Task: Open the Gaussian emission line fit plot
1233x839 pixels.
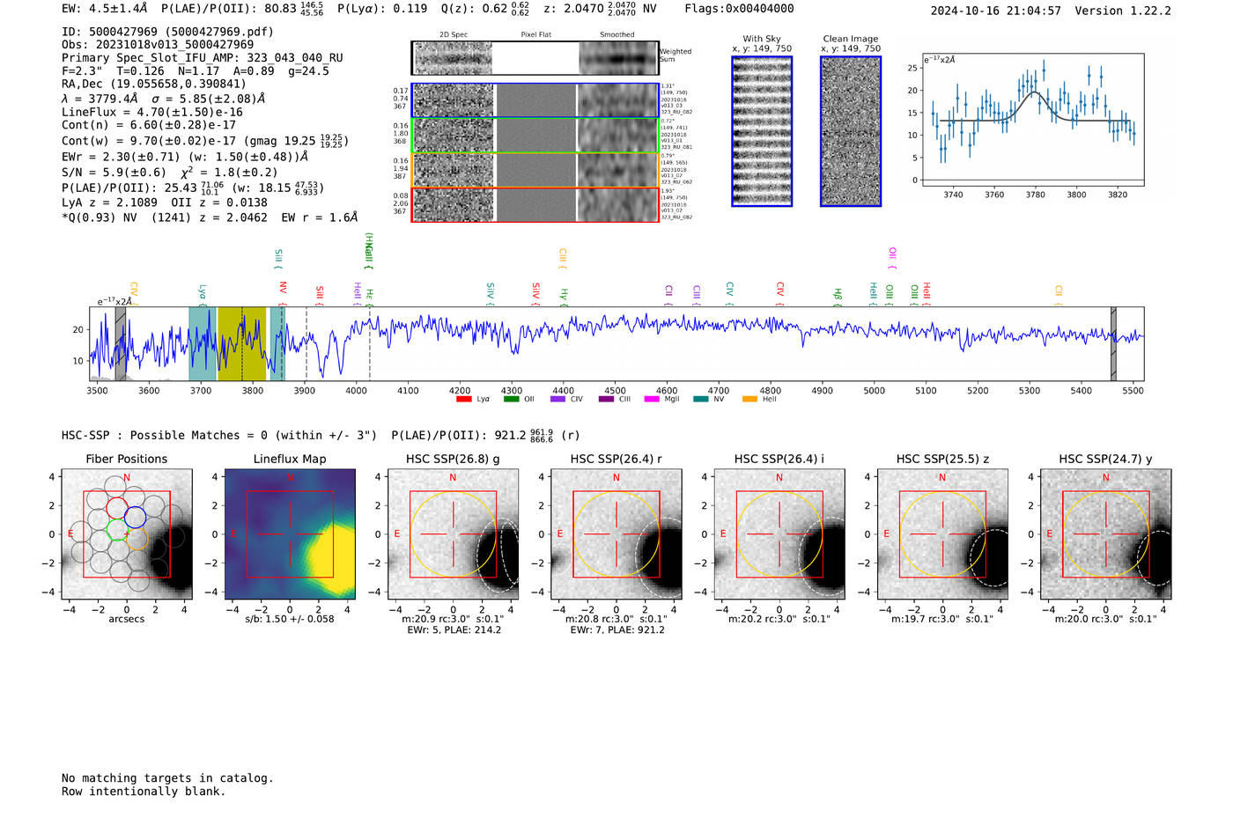Action: (x=1033, y=120)
